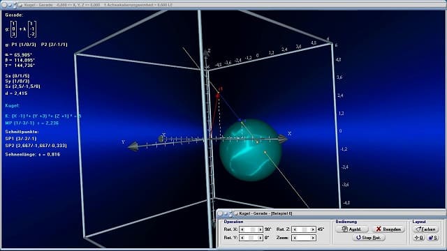Click the 'SP2 (2,667/-1,667/-0,333)' text
The width and height of the screenshot is (447, 251).
(x=36, y=146)
